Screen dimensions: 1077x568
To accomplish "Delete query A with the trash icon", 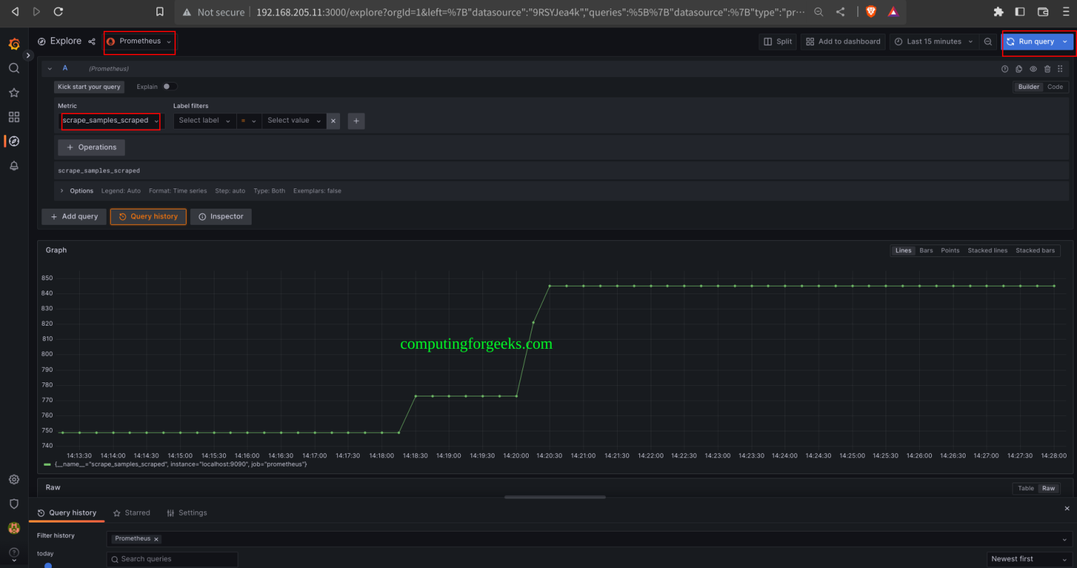I will coord(1048,68).
